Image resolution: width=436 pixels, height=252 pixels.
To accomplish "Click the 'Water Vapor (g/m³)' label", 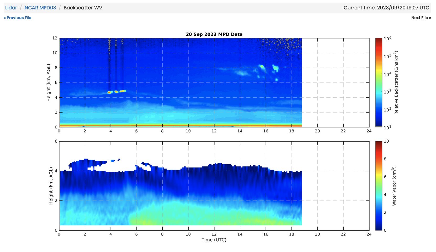I will (x=394, y=186).
